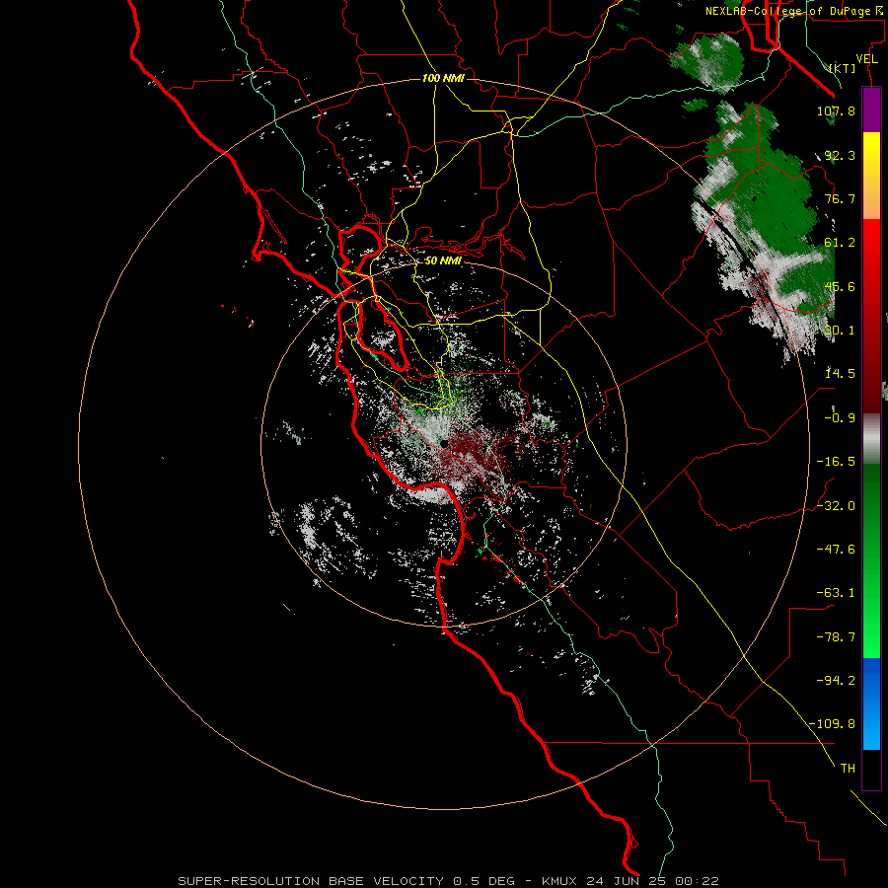Click the 61.2 velocity scale value
The image size is (888, 888).
click(840, 243)
